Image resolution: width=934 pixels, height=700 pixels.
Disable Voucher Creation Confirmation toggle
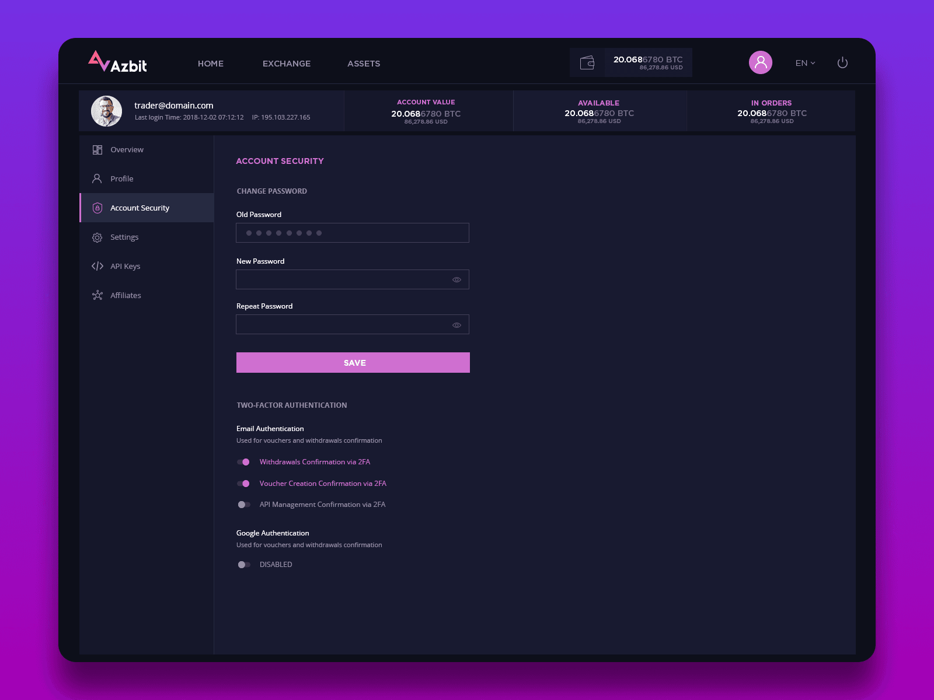click(243, 484)
